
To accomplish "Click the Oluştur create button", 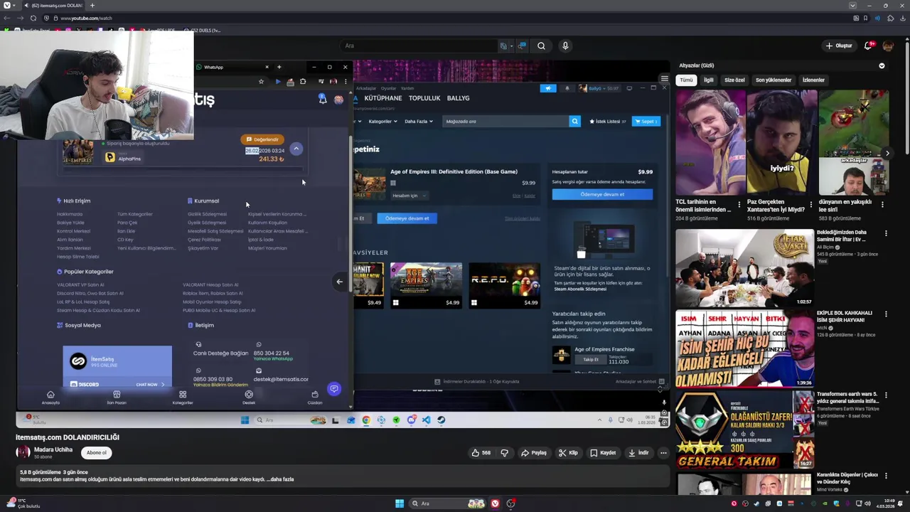I will point(839,46).
